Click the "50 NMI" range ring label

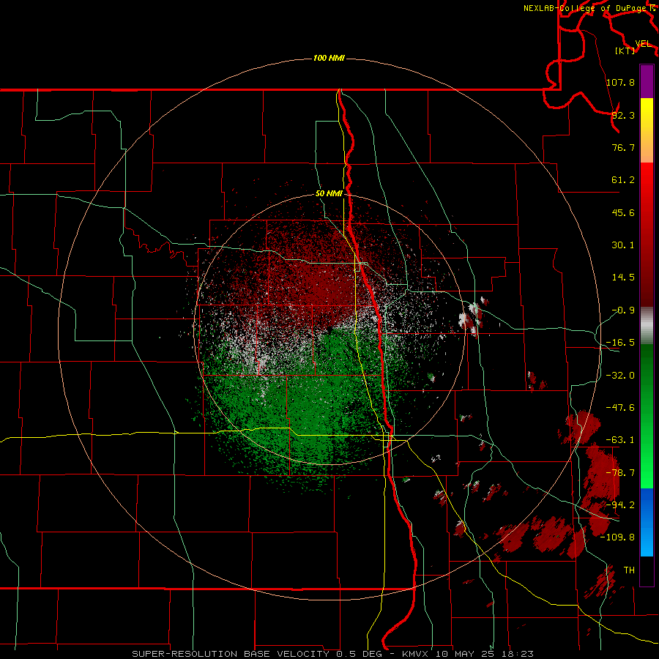(329, 193)
